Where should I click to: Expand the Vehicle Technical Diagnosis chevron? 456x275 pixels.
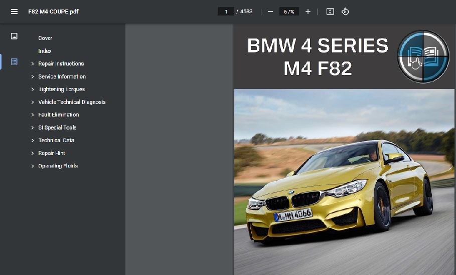tap(33, 102)
